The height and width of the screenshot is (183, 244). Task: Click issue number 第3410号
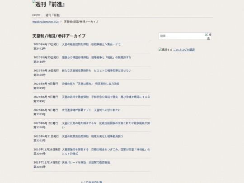click(39, 62)
